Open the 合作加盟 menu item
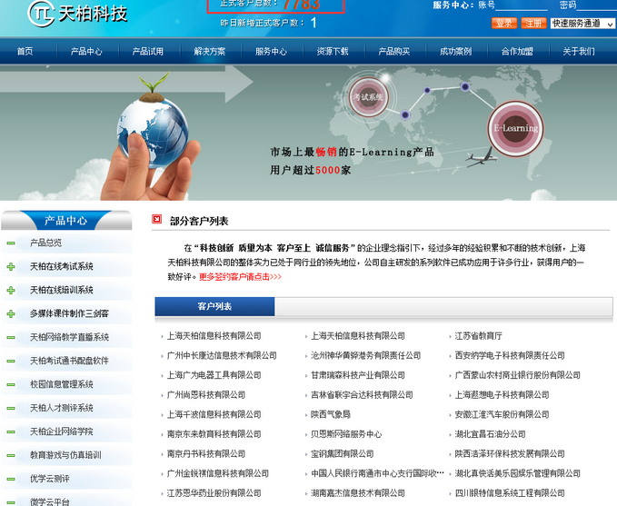The height and width of the screenshot is (506, 617). tap(517, 52)
